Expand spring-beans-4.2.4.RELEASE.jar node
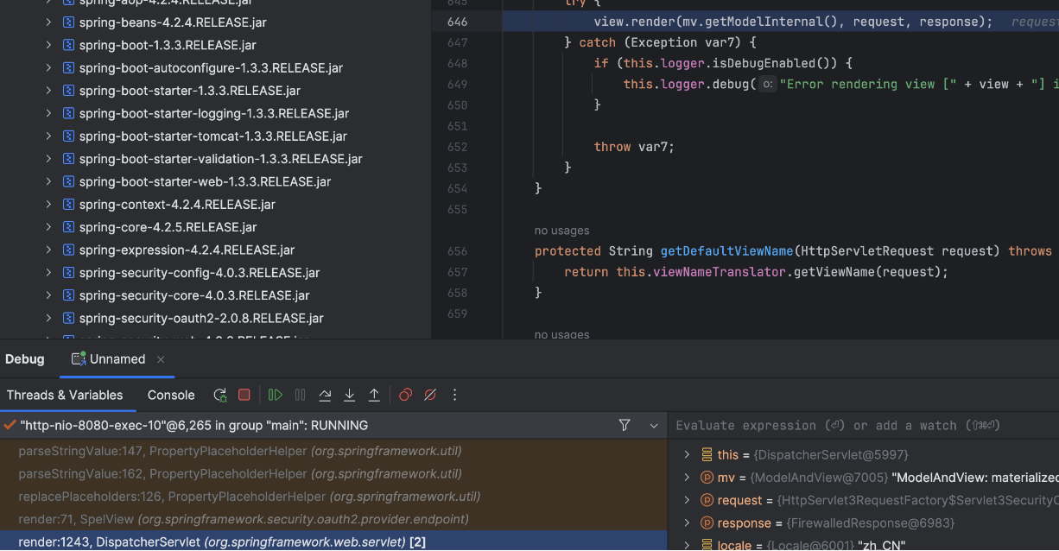Screen dimensions: 1059x551 [x=48, y=22]
